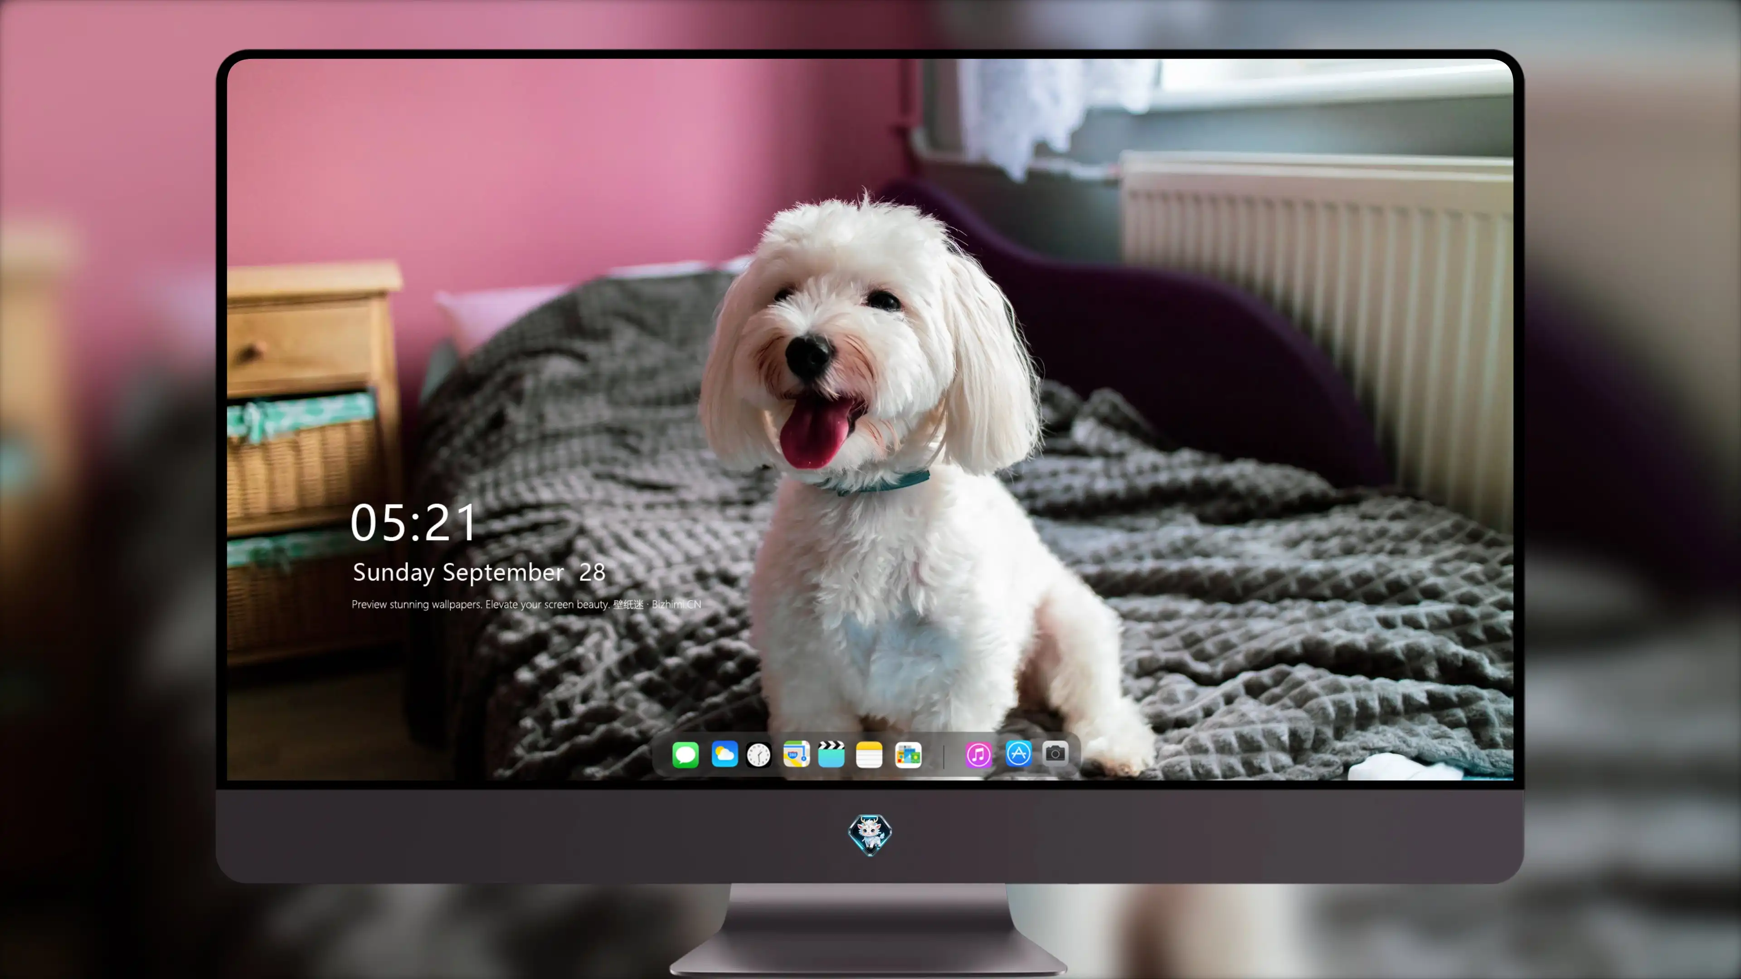Launch the Videos clapperboard app

click(832, 754)
